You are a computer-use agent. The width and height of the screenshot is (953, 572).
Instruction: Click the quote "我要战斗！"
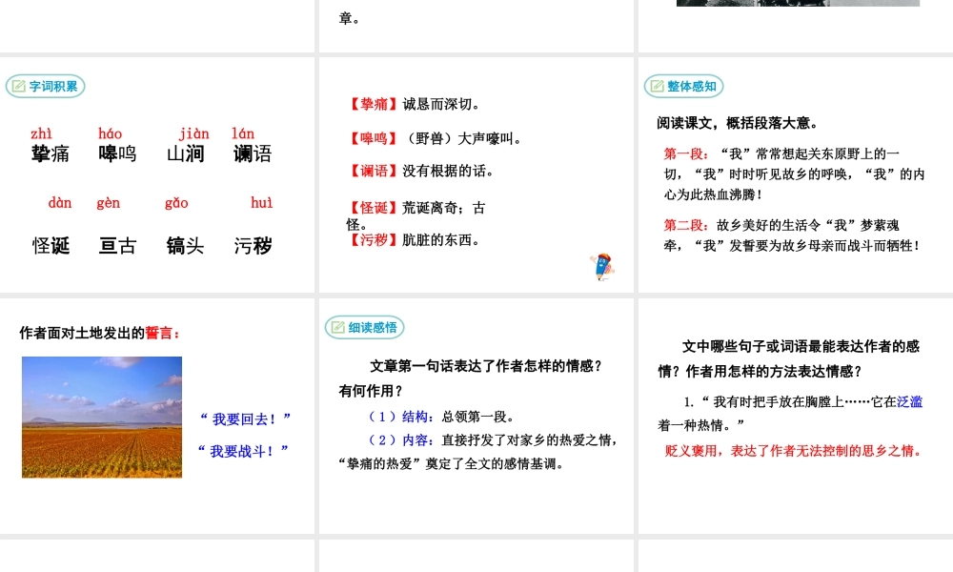(x=243, y=451)
